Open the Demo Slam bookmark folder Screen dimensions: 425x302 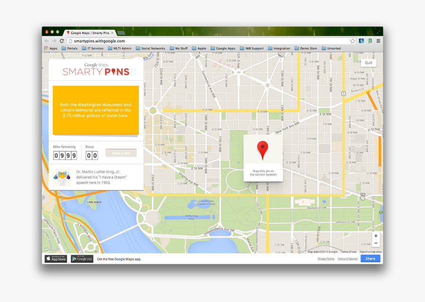(x=306, y=48)
